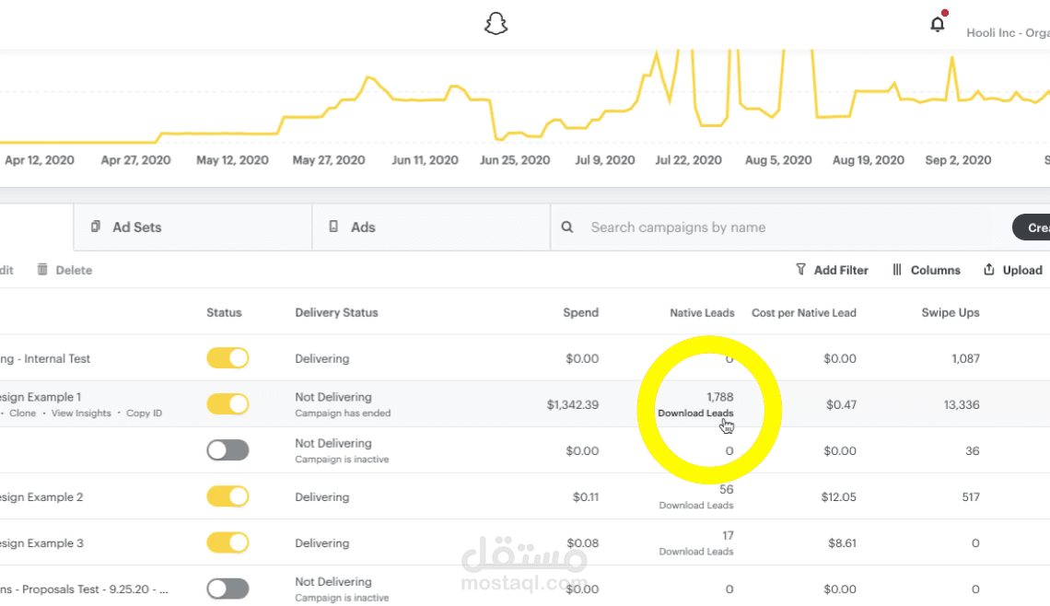This screenshot has width=1050, height=606.
Task: Open the Internal Test campaign name
Action: [45, 359]
